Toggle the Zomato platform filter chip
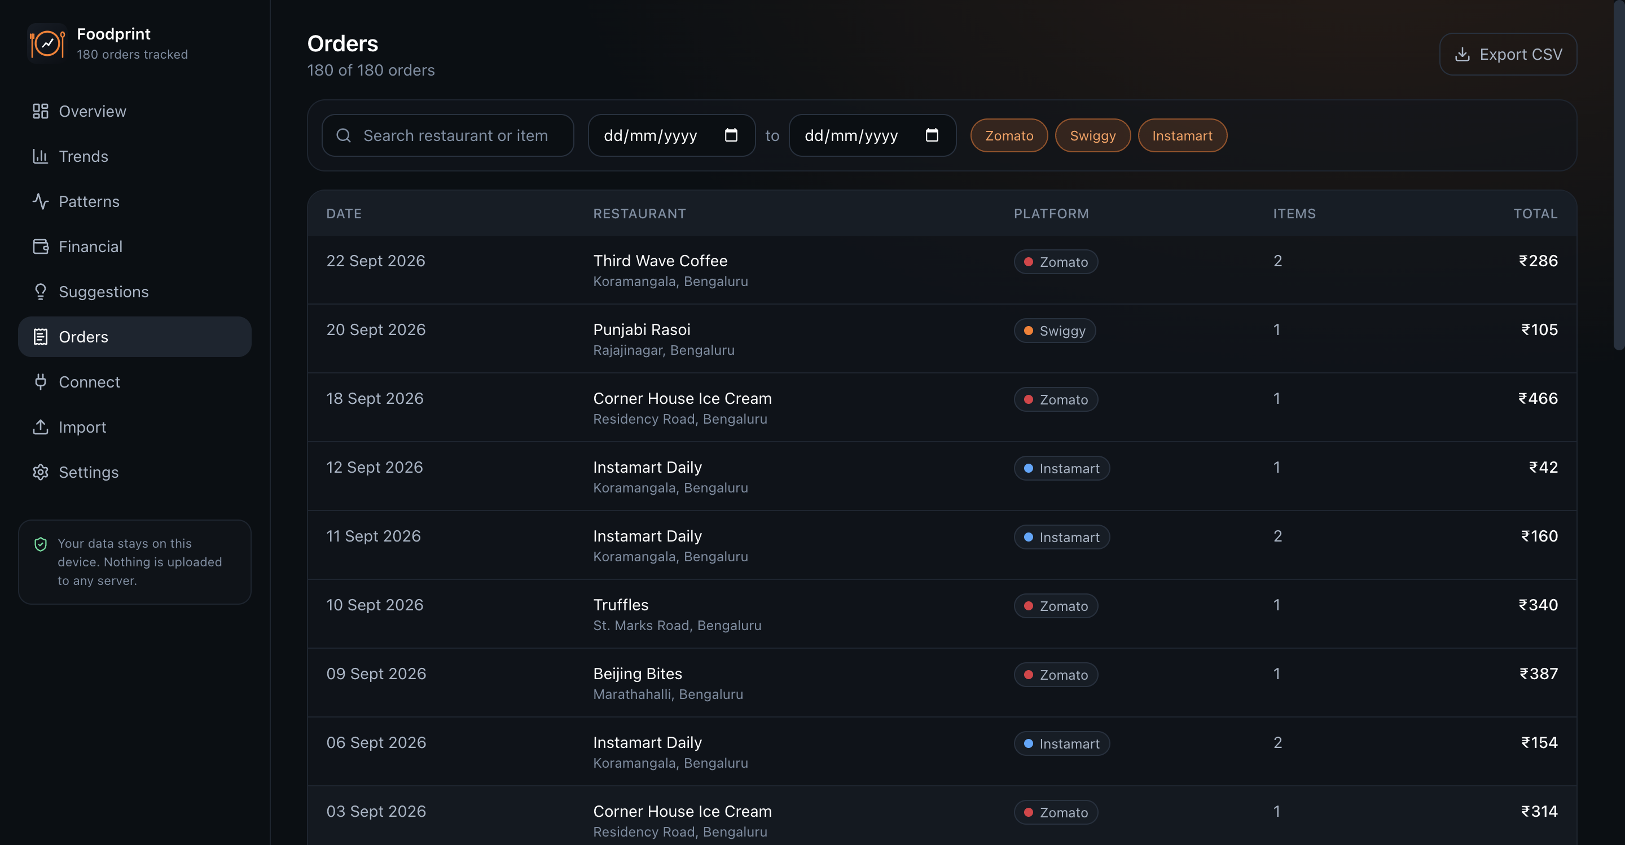 coord(1009,135)
